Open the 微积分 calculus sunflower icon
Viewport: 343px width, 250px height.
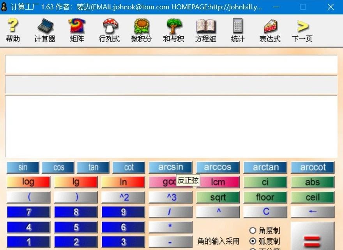(141, 30)
